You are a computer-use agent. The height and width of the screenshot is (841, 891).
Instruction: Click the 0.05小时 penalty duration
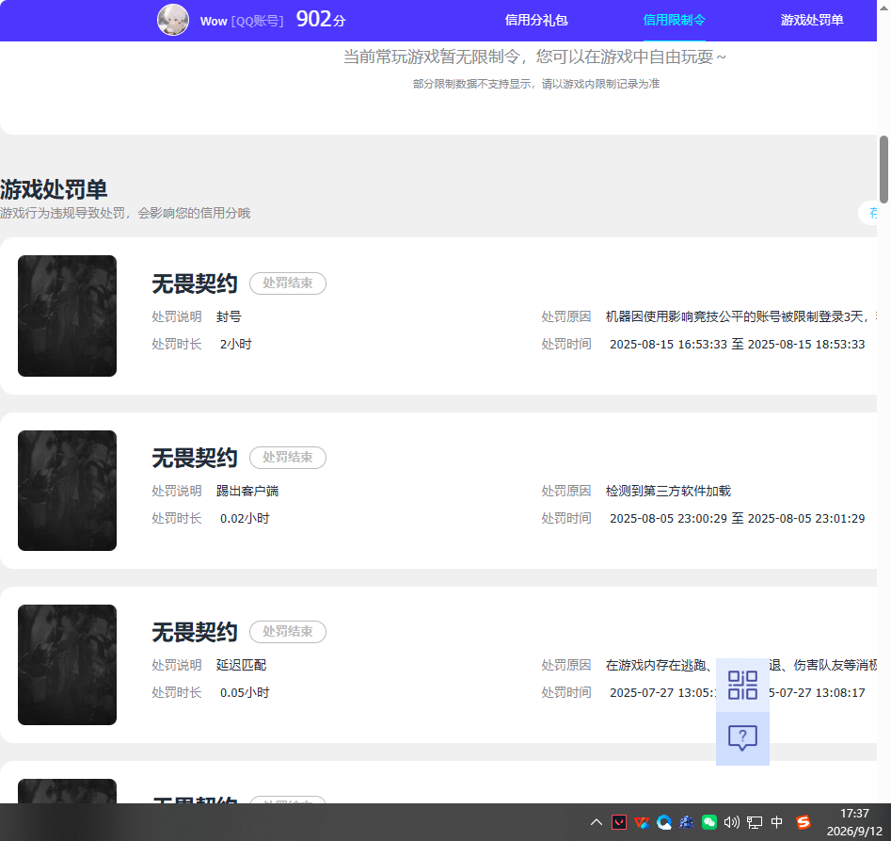pyautogui.click(x=245, y=692)
